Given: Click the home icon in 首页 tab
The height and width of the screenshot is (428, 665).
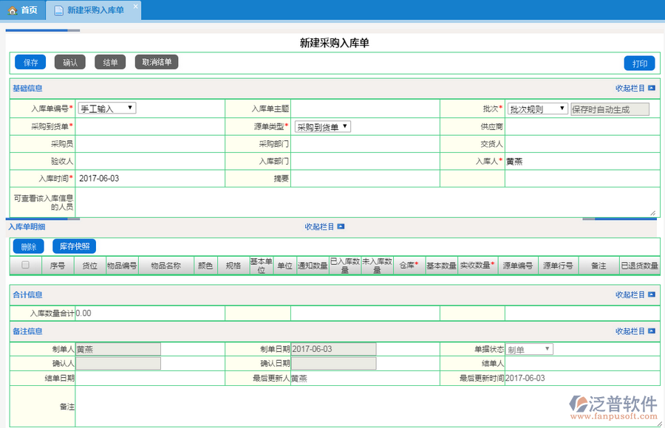Looking at the screenshot, I should [x=13, y=10].
